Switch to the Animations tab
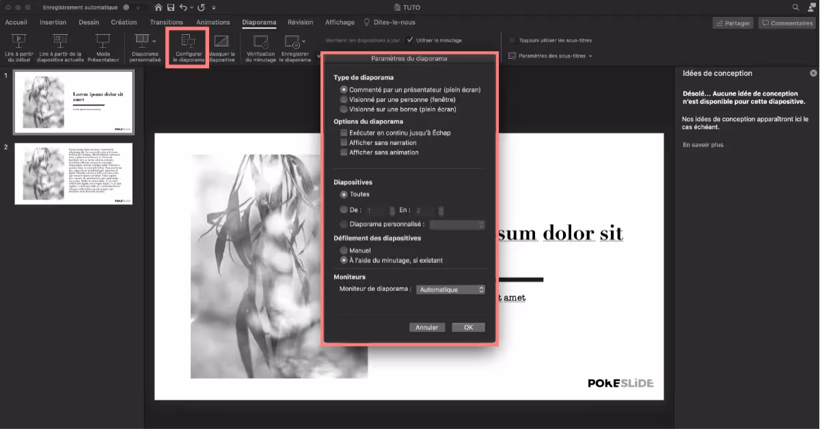 pyautogui.click(x=213, y=22)
